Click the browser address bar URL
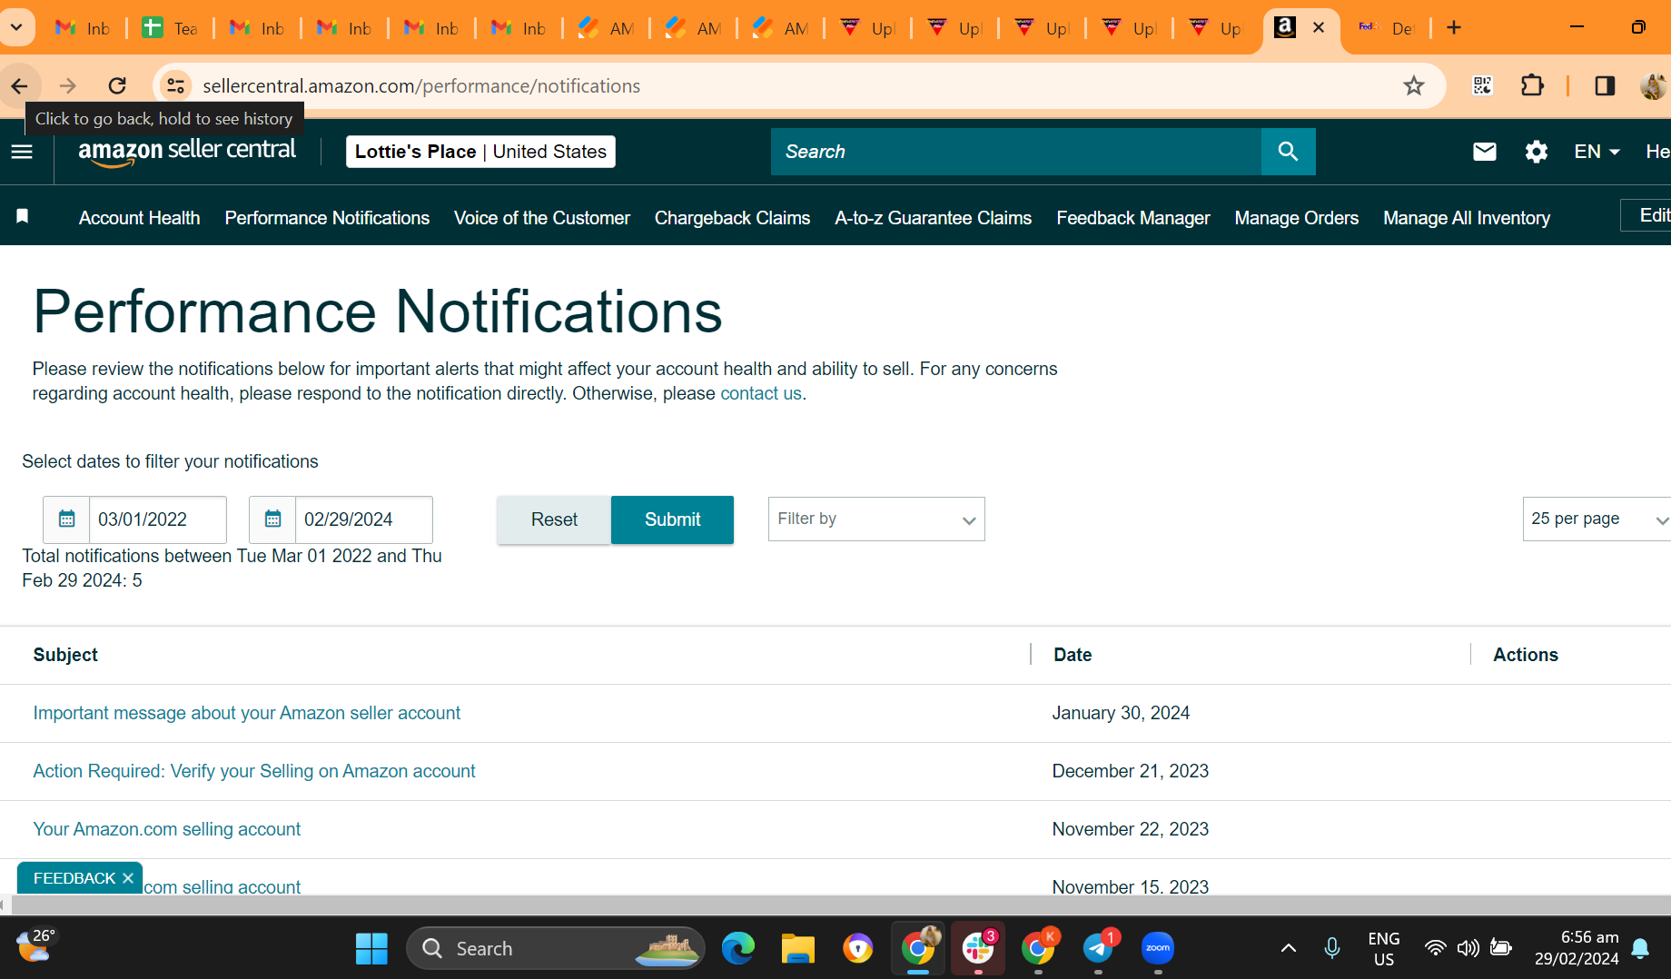Image resolution: width=1671 pixels, height=979 pixels. click(x=421, y=86)
